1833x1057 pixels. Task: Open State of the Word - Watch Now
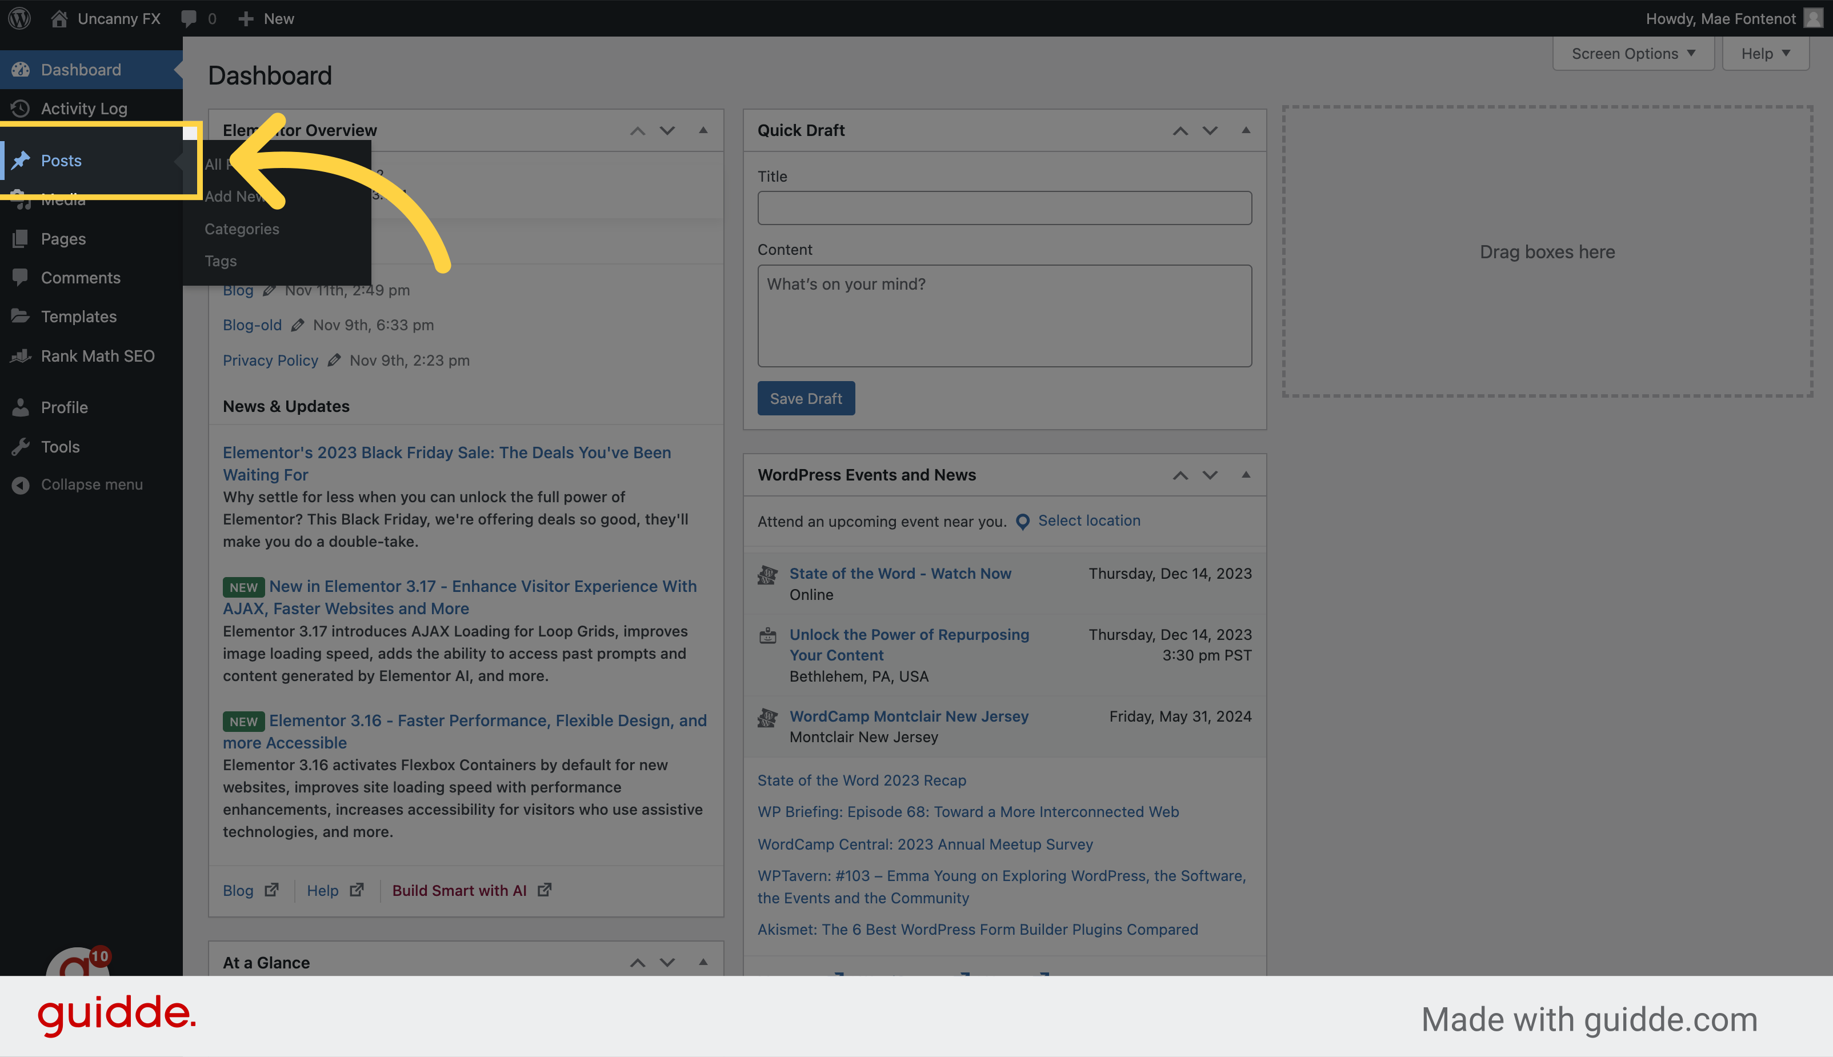coord(900,574)
